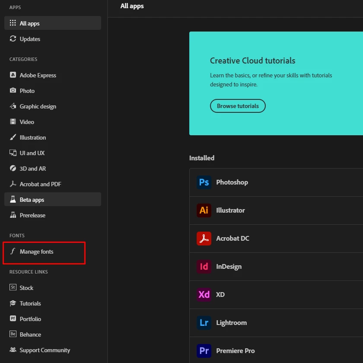Click the Manage fonts italic f icon
Image resolution: width=363 pixels, height=363 pixels.
(13, 251)
